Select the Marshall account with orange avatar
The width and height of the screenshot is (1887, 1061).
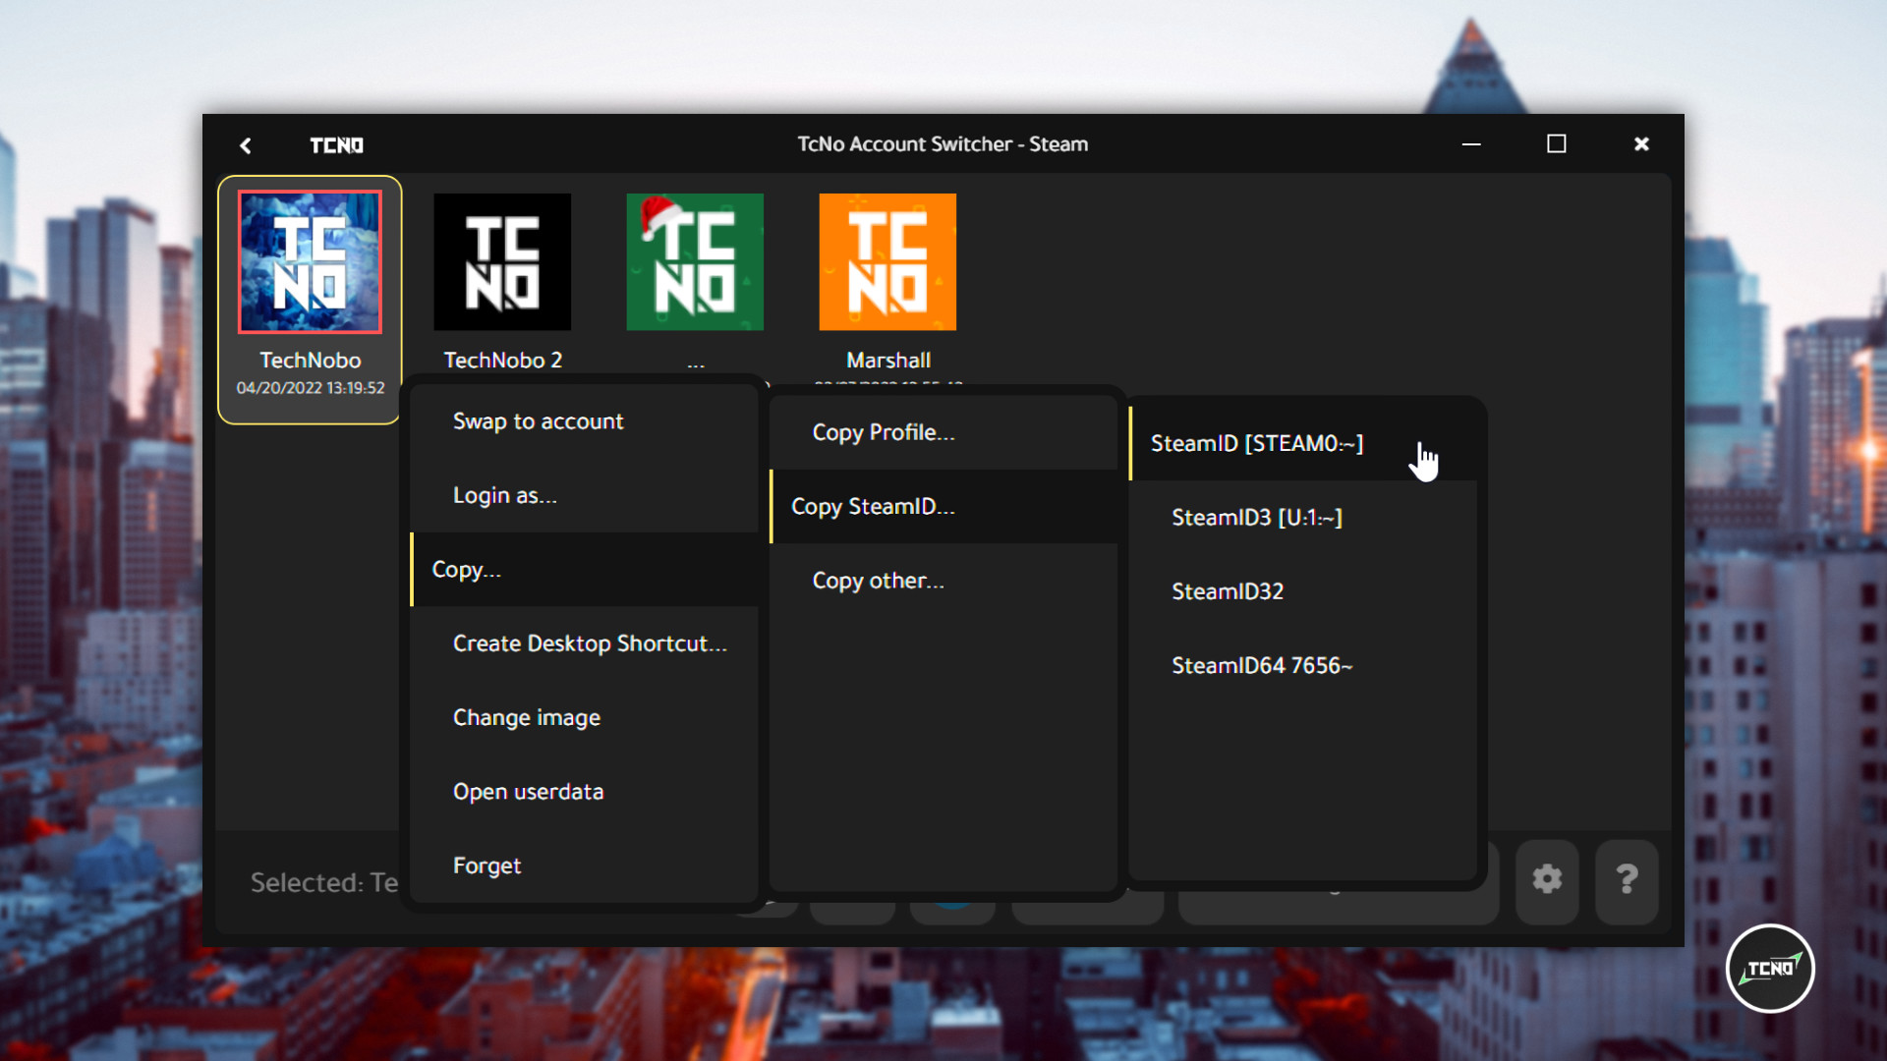click(886, 261)
